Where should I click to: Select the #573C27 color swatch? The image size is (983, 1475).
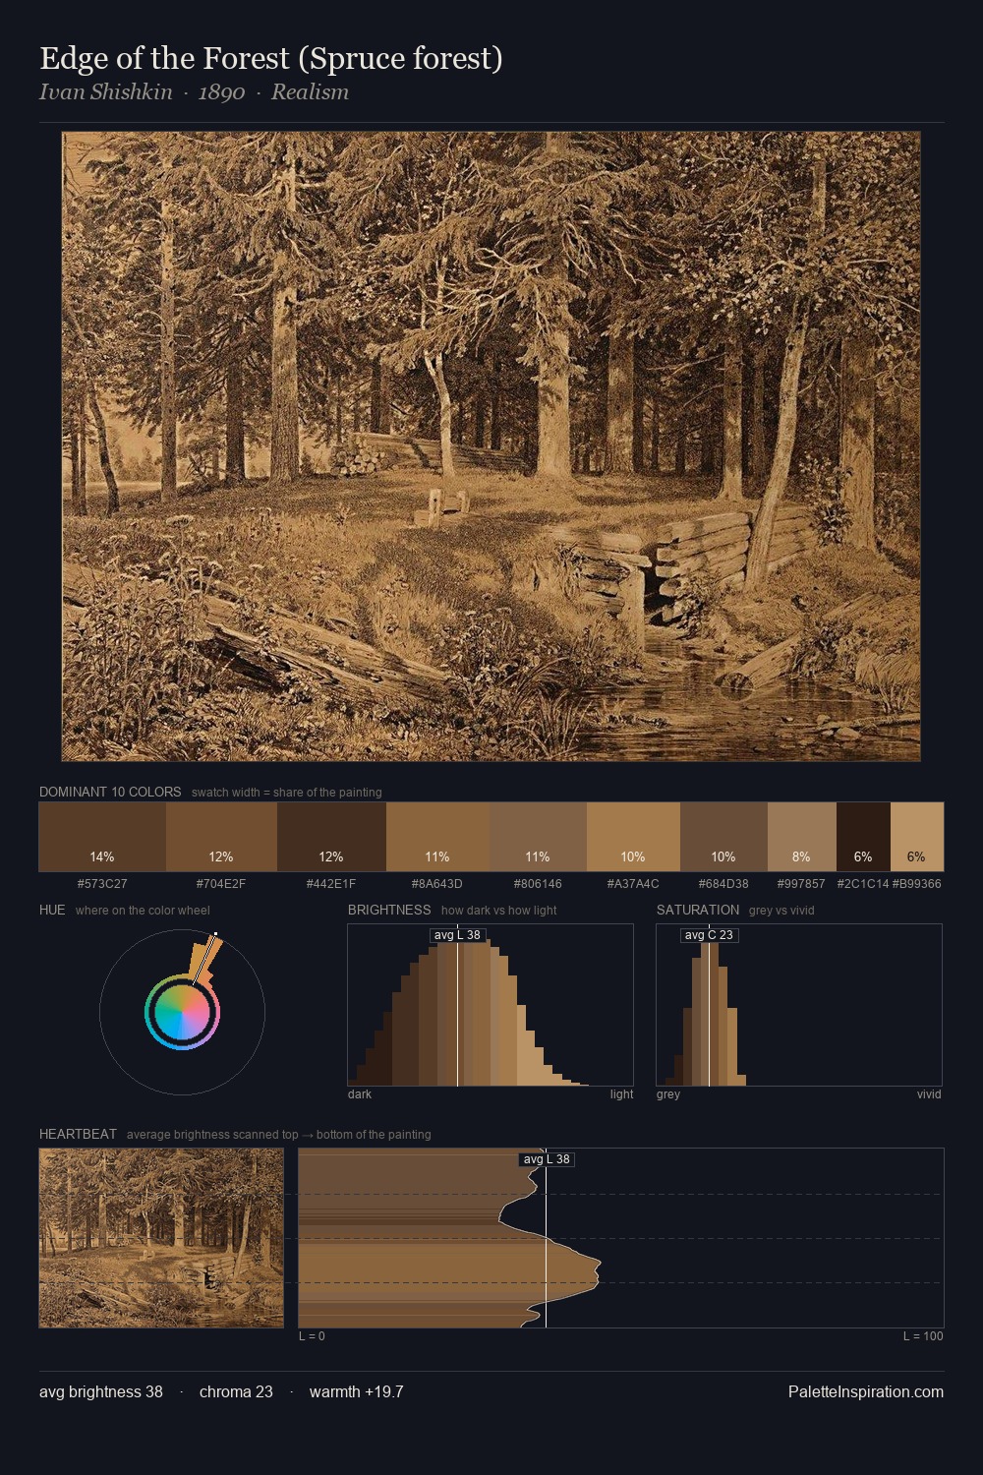pyautogui.click(x=102, y=837)
